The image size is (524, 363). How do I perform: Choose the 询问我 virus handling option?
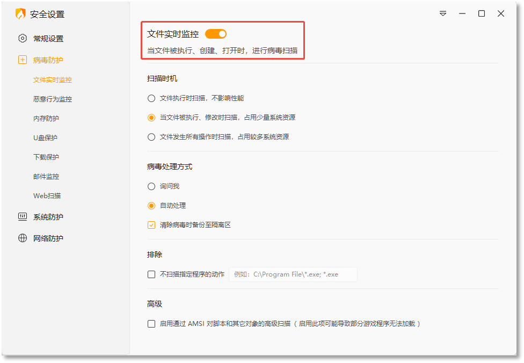click(x=151, y=186)
